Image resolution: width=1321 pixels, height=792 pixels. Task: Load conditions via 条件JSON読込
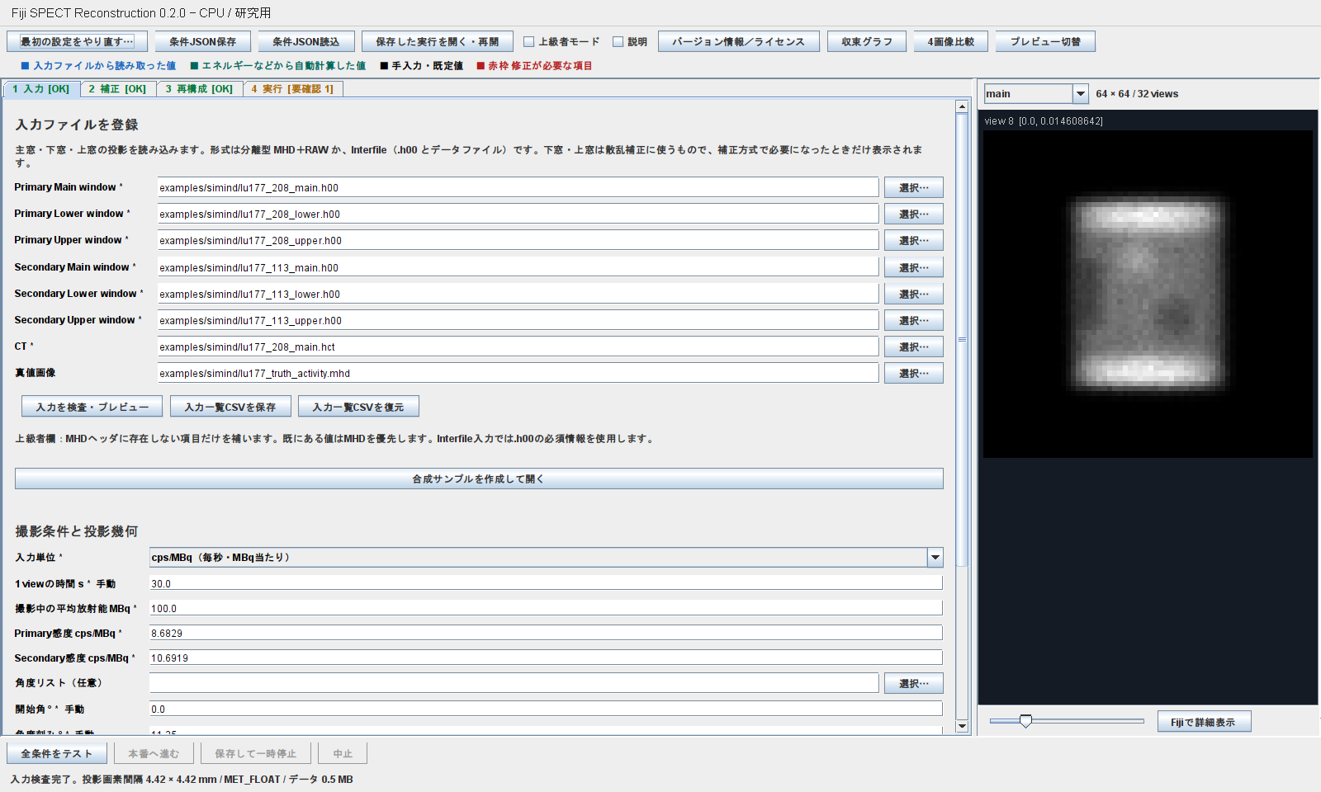[x=305, y=41]
